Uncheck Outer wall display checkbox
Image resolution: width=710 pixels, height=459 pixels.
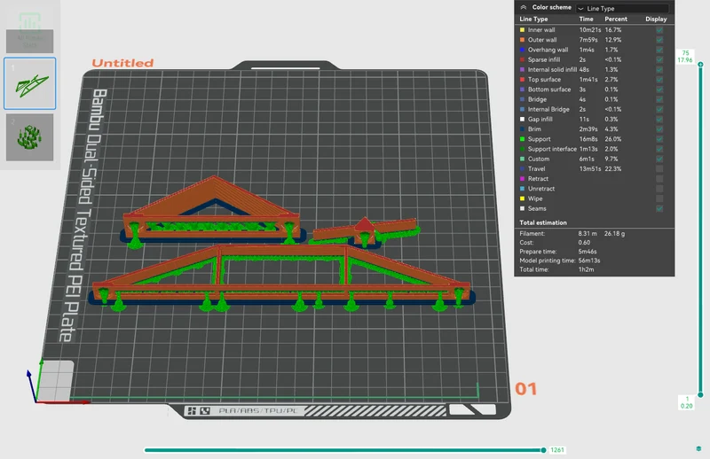pyautogui.click(x=659, y=40)
